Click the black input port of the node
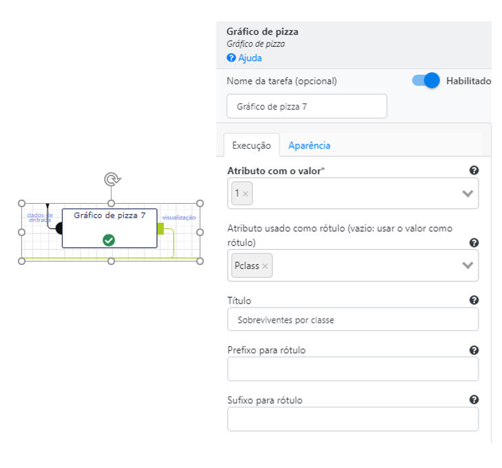 click(59, 228)
